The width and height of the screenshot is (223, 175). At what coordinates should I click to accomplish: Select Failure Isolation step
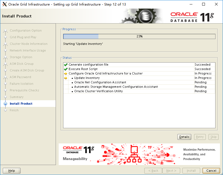point(21,84)
